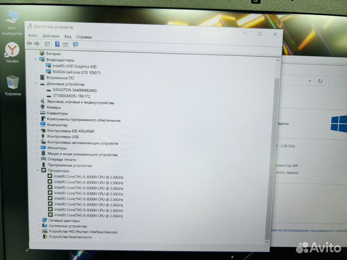Click the Мониторы category icon
Image resolution: width=347 pixels, height=260 pixels.
point(43,147)
